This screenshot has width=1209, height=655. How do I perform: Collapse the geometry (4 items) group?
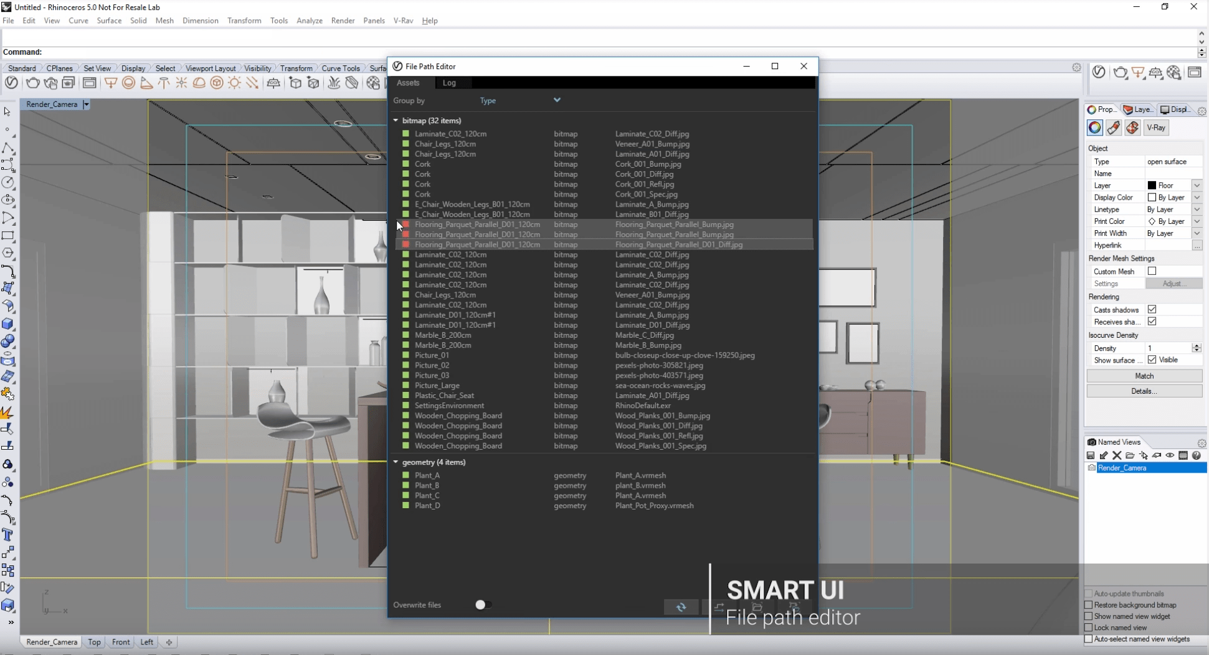click(x=396, y=462)
